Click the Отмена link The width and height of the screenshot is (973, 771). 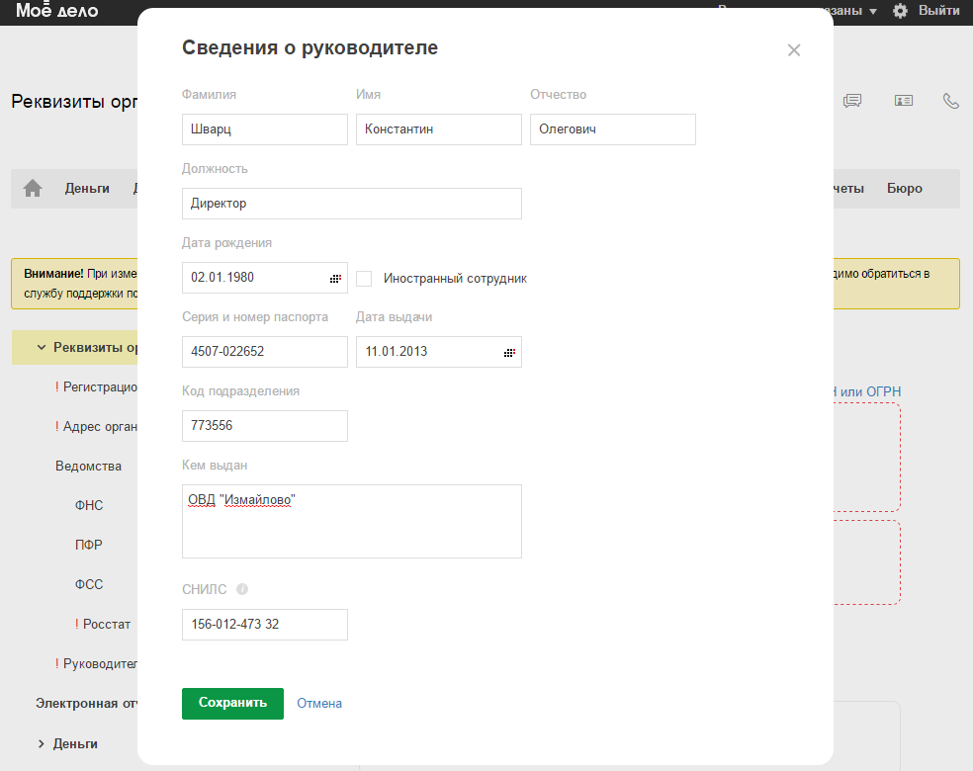tap(319, 703)
